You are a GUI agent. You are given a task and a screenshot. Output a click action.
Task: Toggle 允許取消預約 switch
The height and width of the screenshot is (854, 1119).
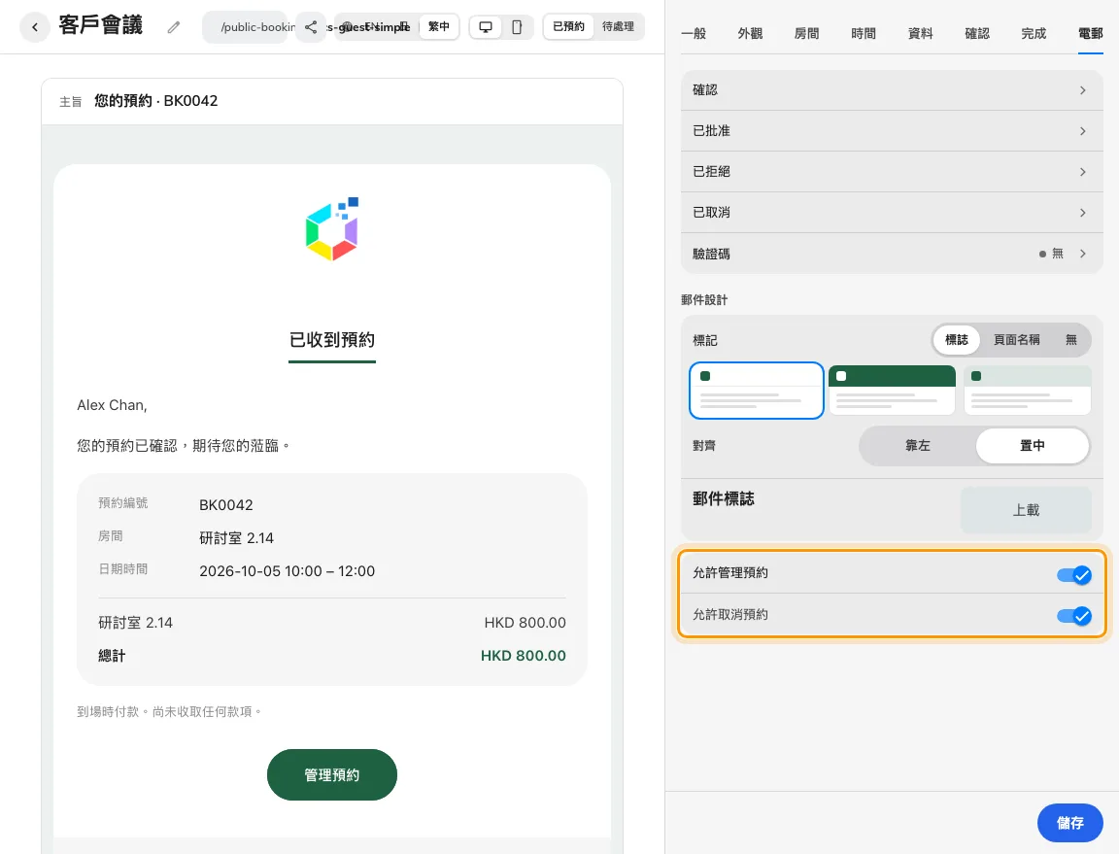click(1074, 616)
